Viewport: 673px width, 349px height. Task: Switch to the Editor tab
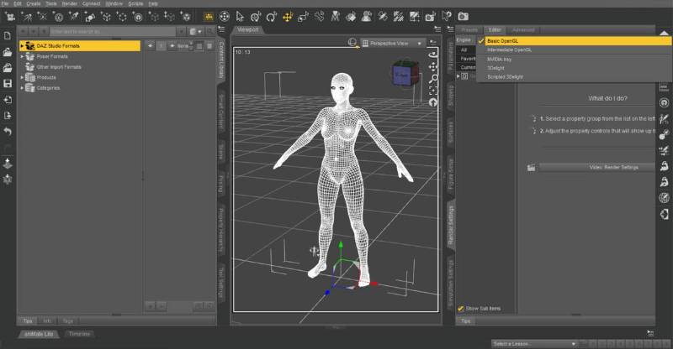pyautogui.click(x=495, y=30)
